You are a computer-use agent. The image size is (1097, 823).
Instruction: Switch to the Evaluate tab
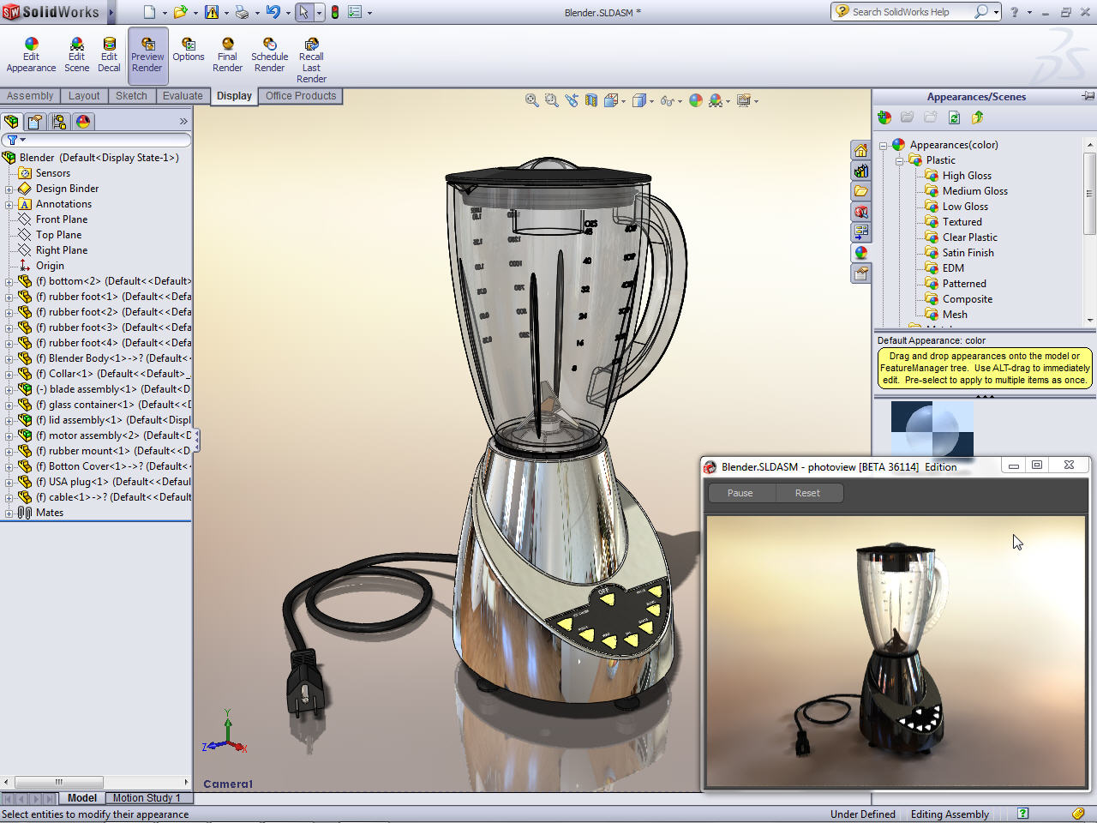point(183,96)
